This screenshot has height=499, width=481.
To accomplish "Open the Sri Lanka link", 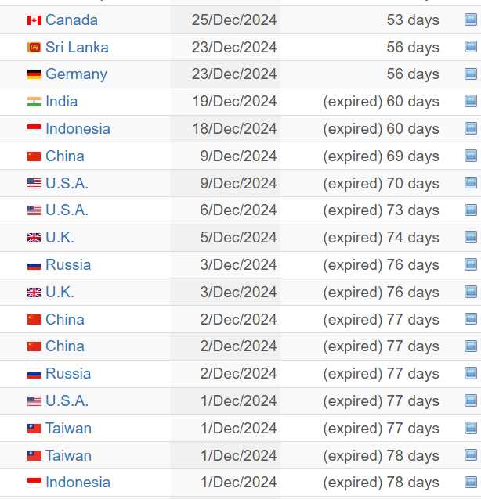I will [x=77, y=47].
